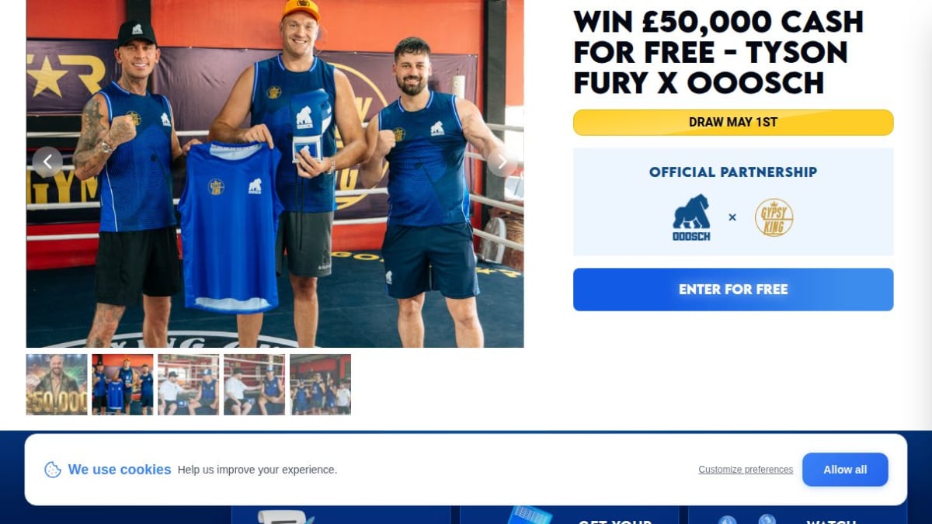Select the last thumbnail showing group in gym
This screenshot has width=932, height=524.
[320, 384]
